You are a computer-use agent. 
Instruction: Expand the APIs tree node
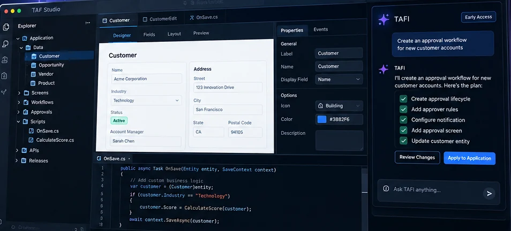[x=17, y=151]
